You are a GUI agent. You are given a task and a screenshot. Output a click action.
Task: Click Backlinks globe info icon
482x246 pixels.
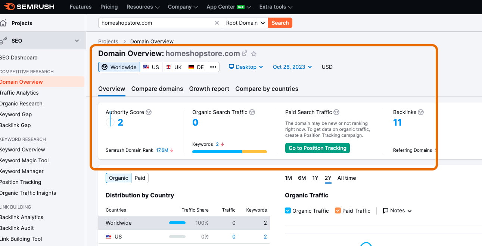[421, 112]
